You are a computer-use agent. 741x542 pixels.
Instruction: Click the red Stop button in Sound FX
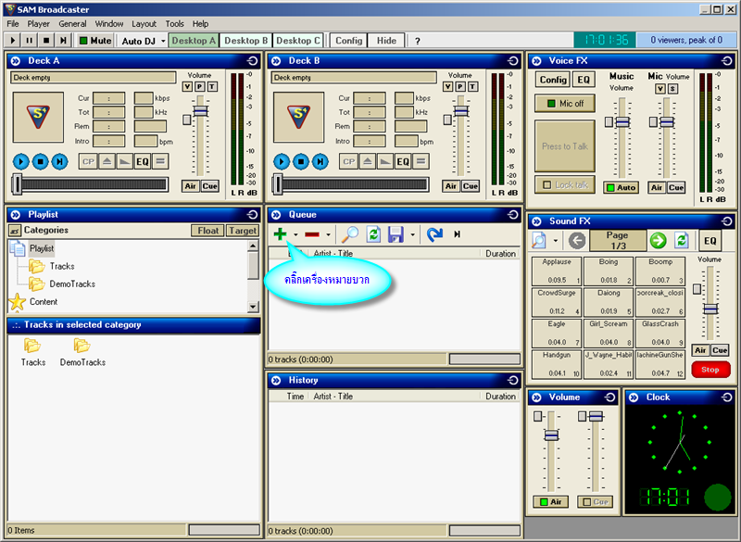(x=710, y=370)
